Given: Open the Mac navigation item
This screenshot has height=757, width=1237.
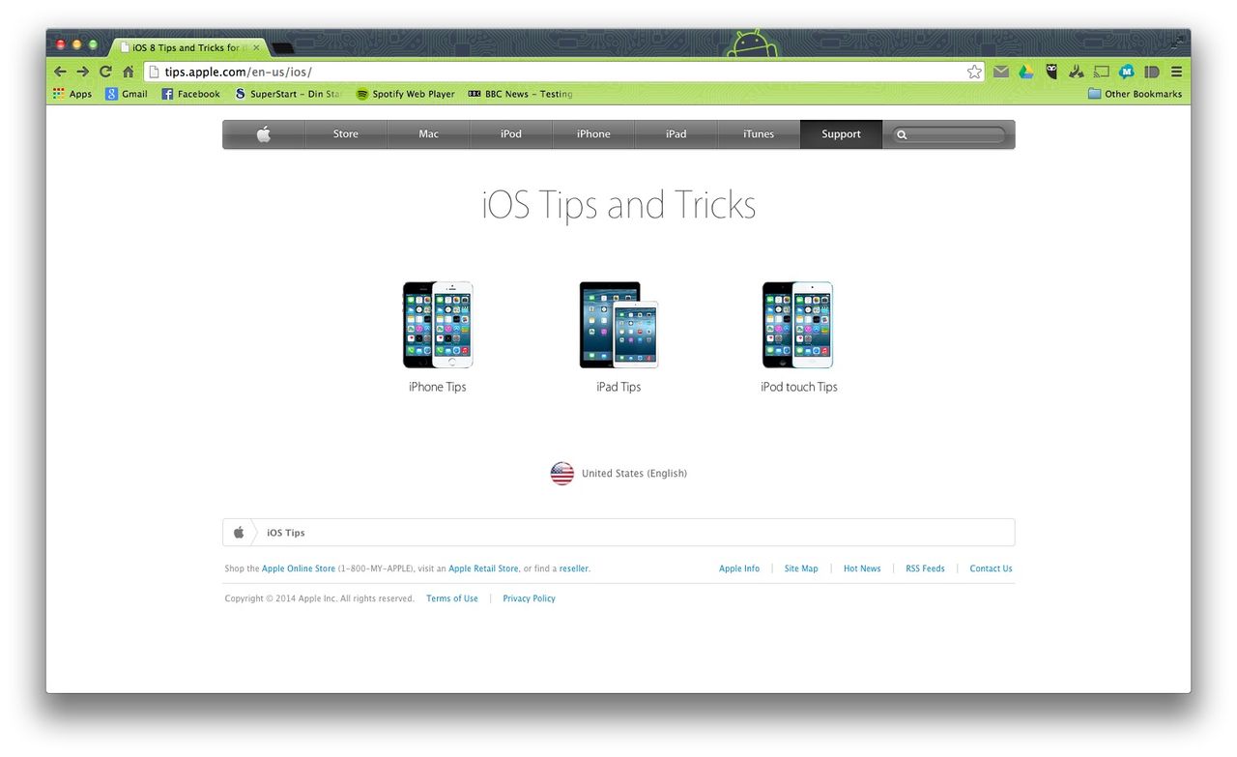Looking at the screenshot, I should pos(428,134).
